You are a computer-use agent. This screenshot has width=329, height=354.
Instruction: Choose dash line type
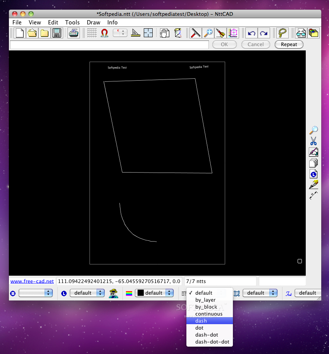pos(209,321)
